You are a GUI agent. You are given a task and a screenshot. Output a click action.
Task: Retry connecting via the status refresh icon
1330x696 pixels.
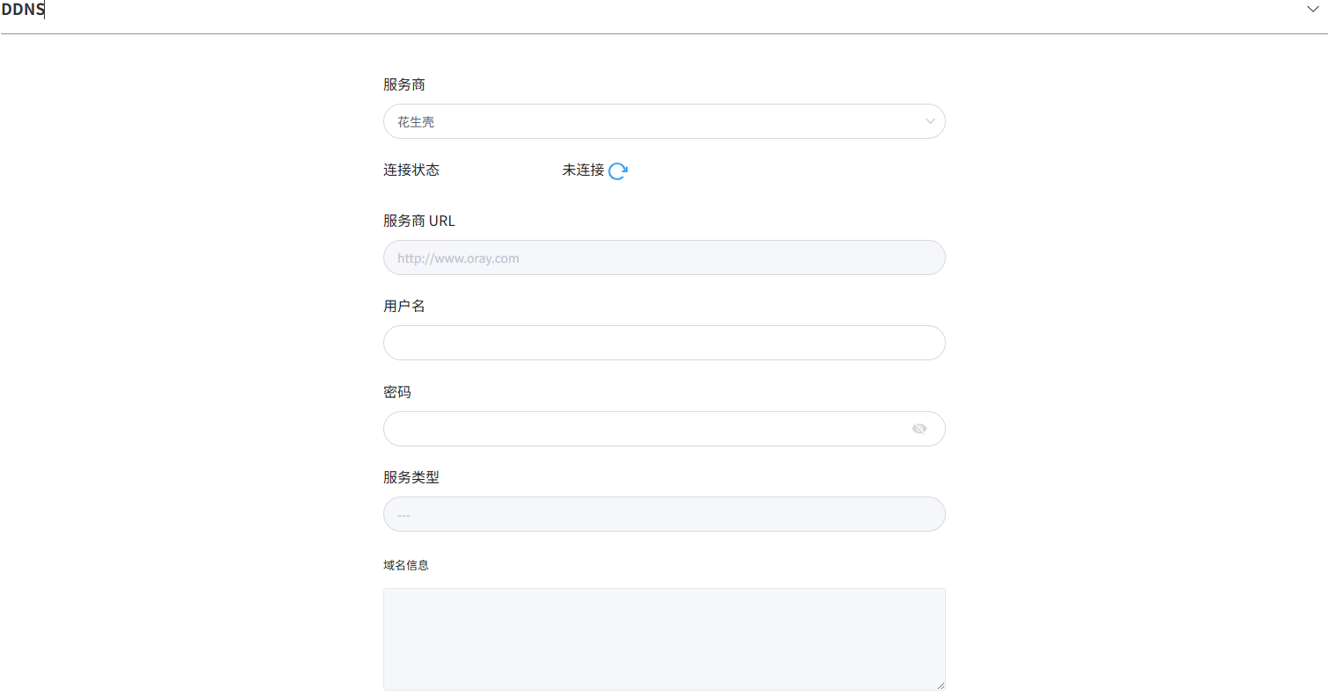(619, 170)
